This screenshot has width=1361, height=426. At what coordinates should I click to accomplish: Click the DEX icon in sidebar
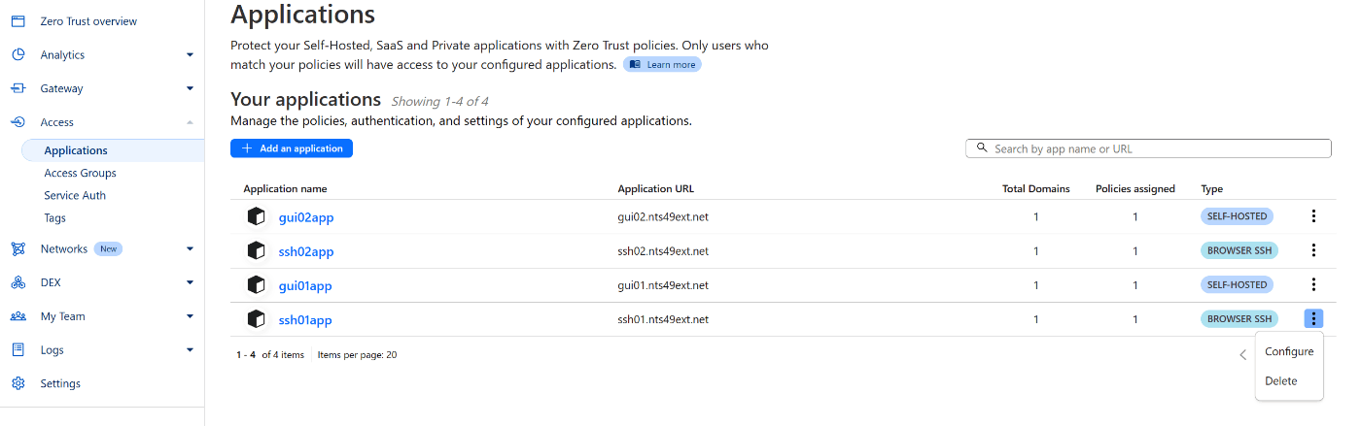click(17, 282)
